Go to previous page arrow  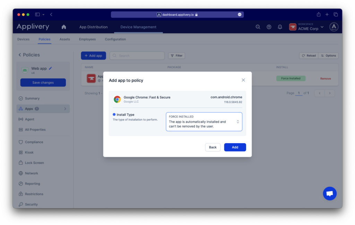(x=319, y=93)
